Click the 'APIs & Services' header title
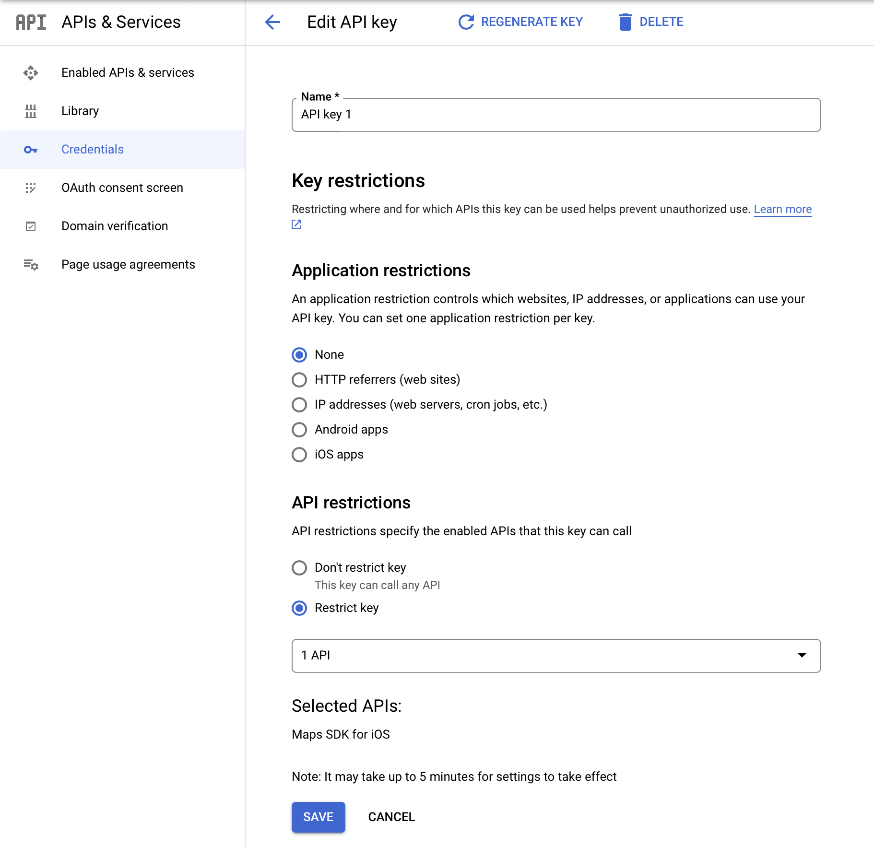 [121, 22]
